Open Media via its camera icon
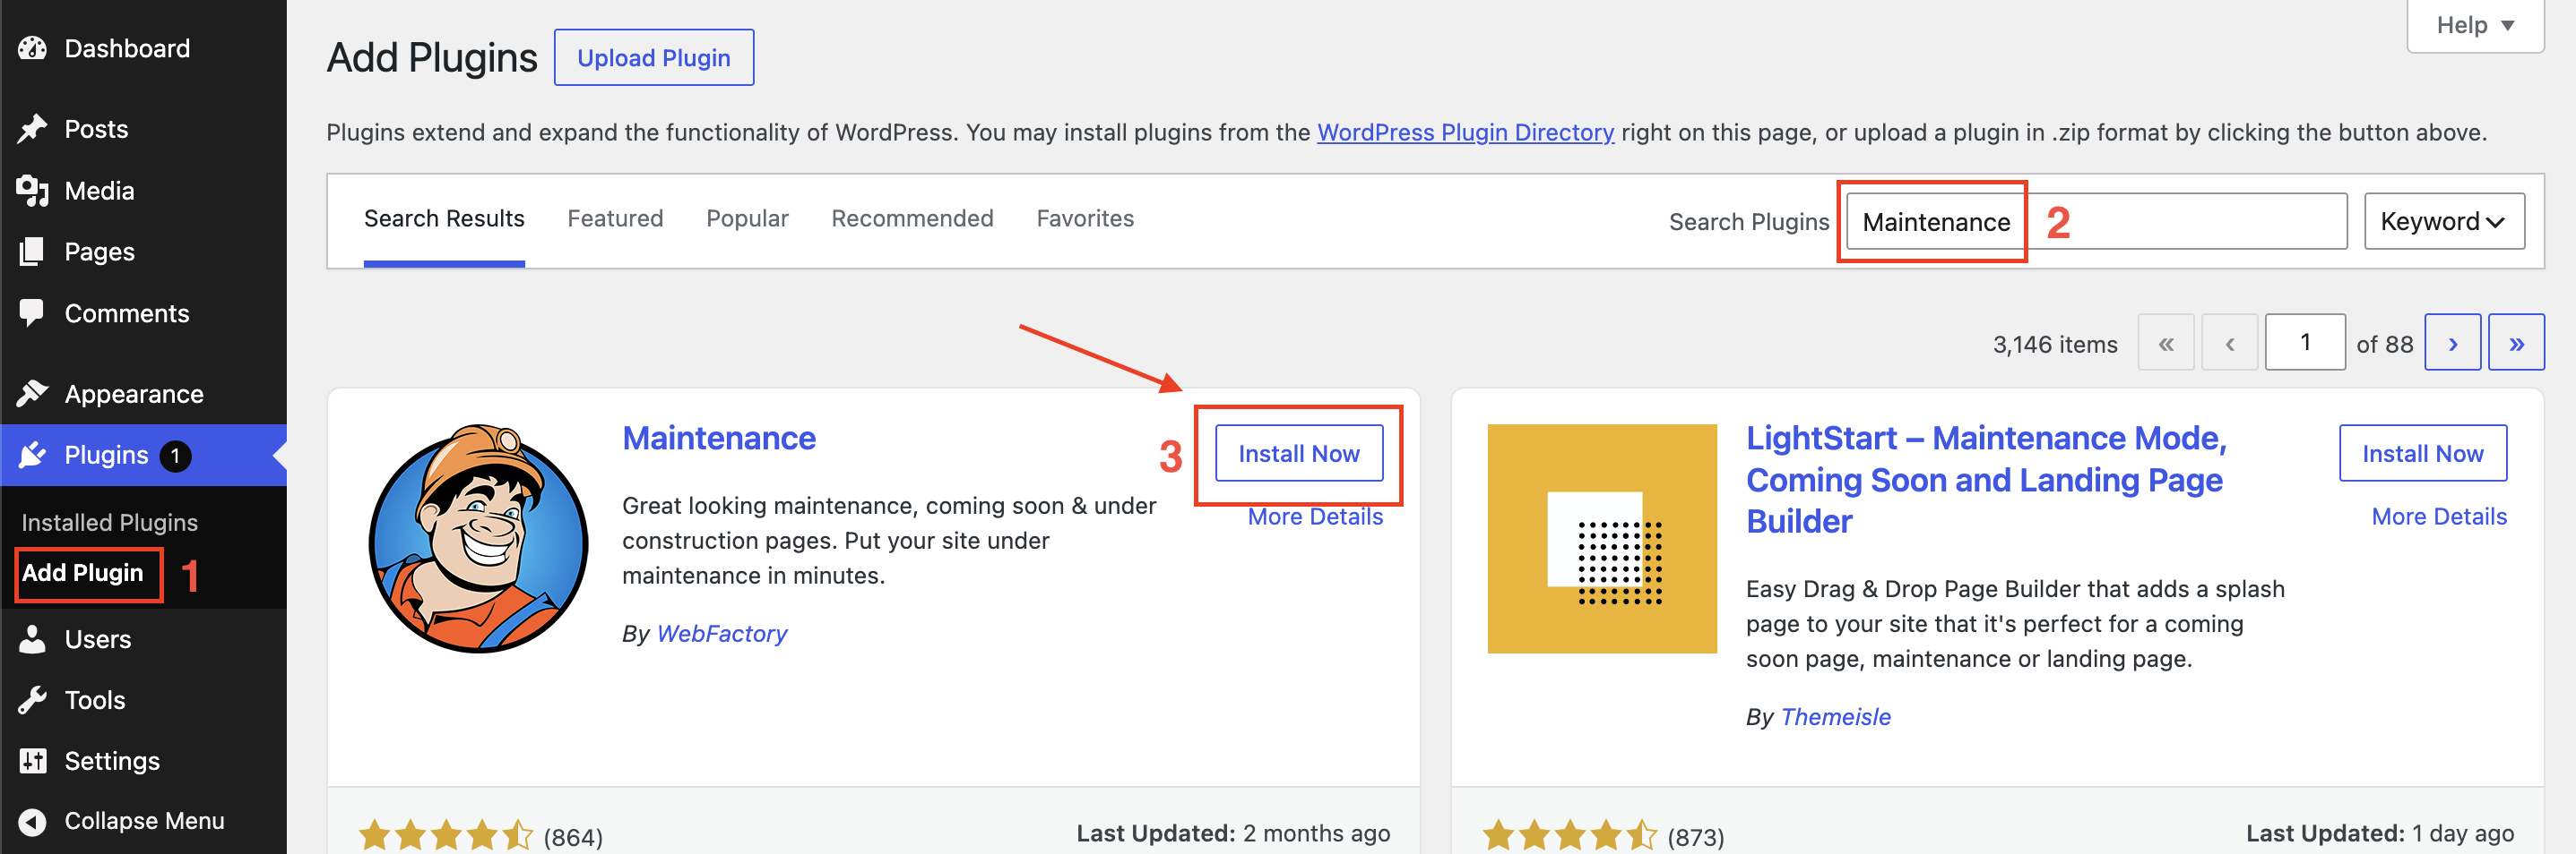Image resolution: width=2576 pixels, height=854 pixels. (33, 190)
